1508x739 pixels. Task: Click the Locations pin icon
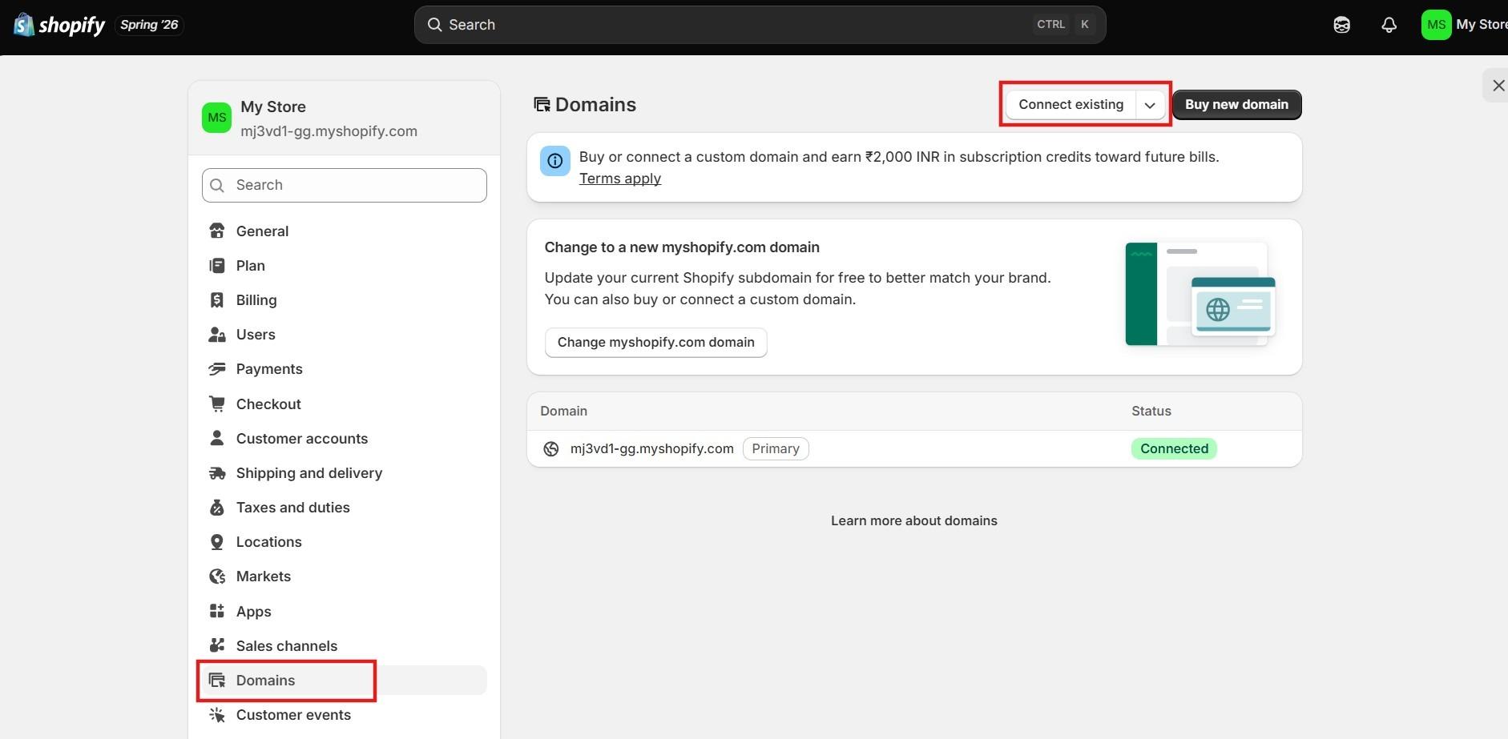(216, 542)
